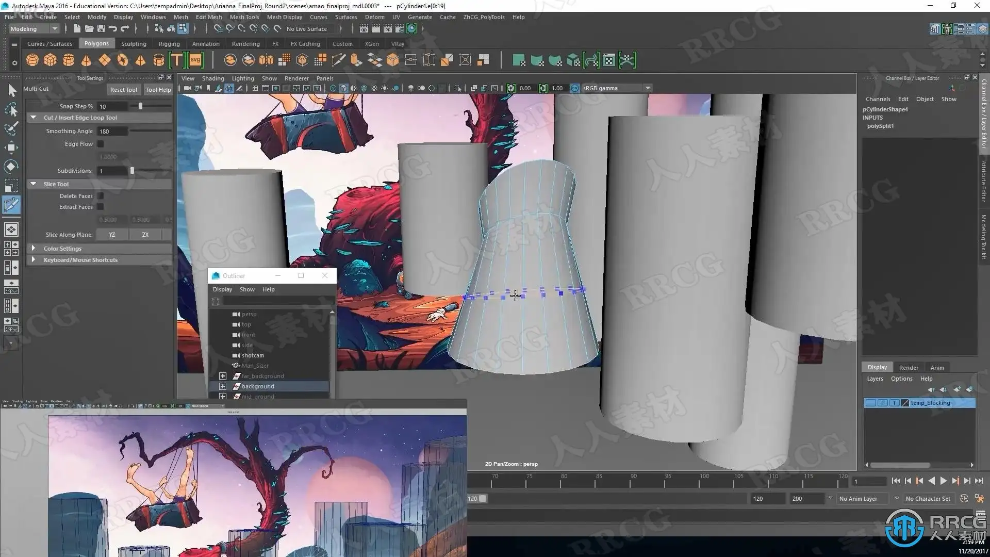Switch to the Sculpting shelf tab
The image size is (990, 557).
click(x=134, y=44)
